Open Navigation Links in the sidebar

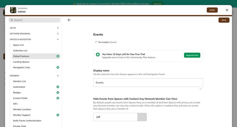(x=22, y=67)
